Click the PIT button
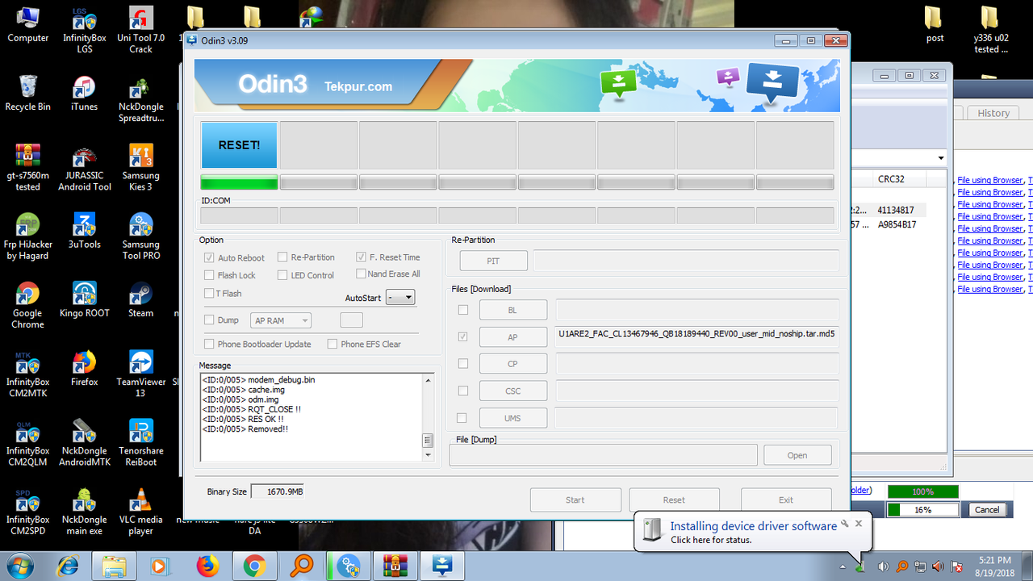Screen dimensions: 1033x581 coord(494,261)
